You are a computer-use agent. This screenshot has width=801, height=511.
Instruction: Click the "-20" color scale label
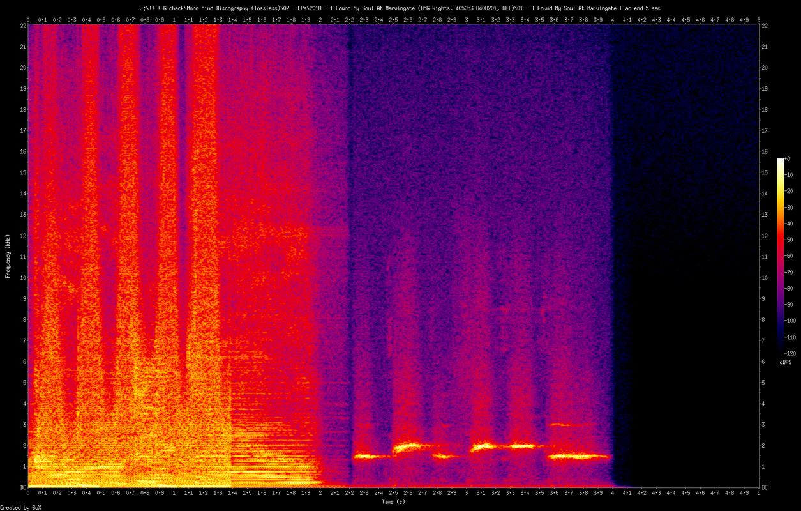[789, 191]
